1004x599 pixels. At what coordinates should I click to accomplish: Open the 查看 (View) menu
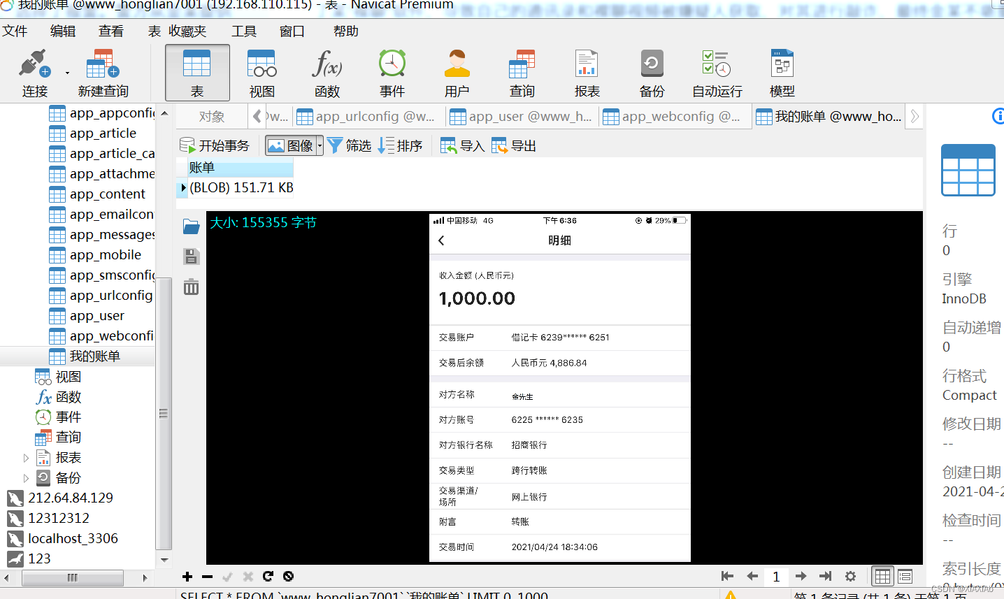click(111, 31)
